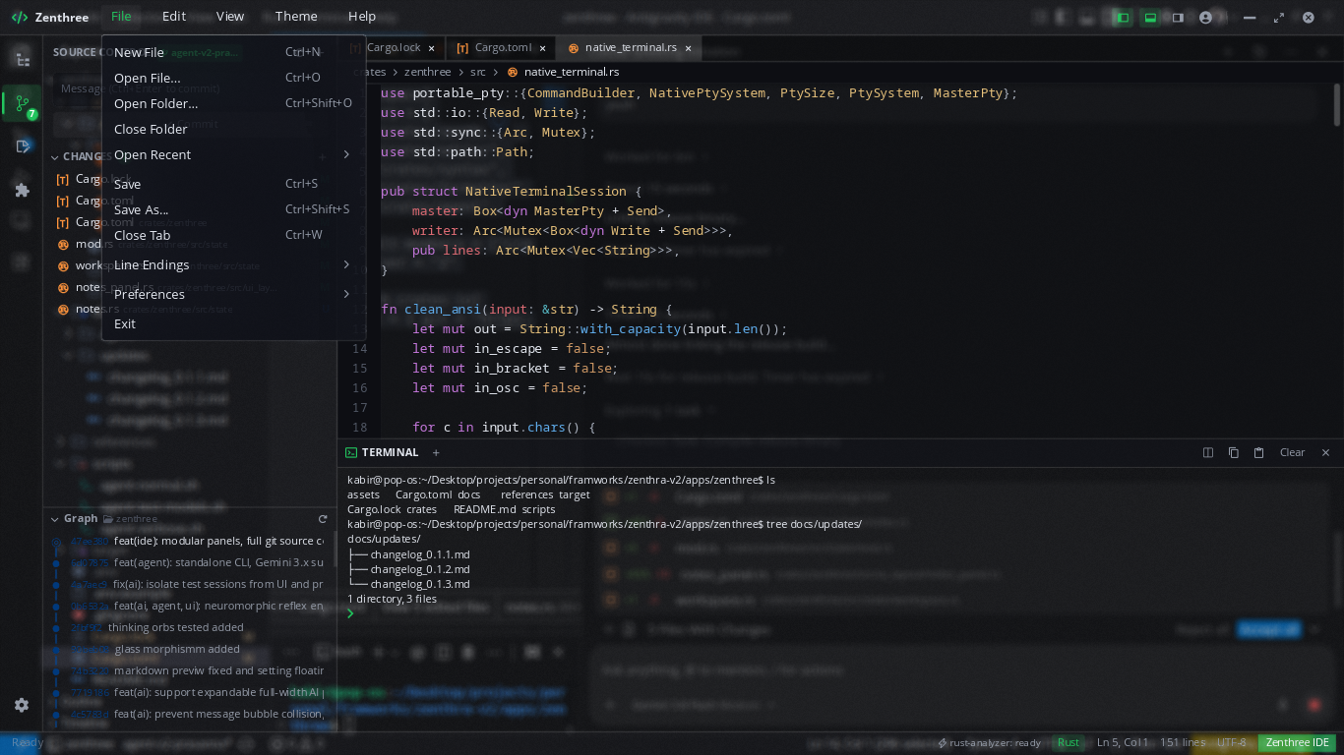Open the View menu
Viewport: 1344px width, 755px height.
230,17
